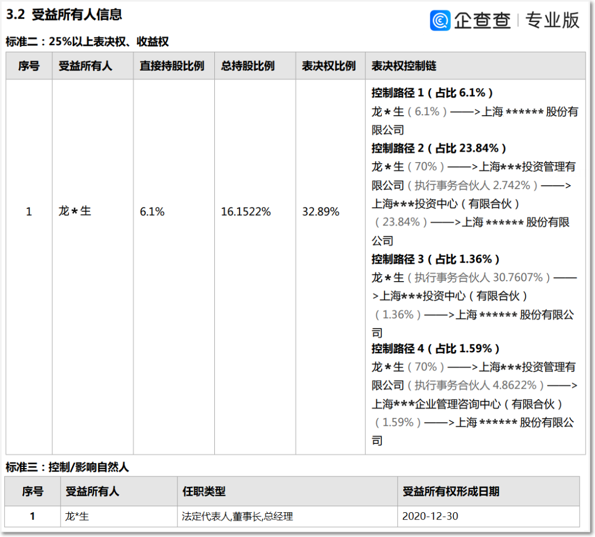Select the 控制路径 4（占比 1.59%）heading

(x=435, y=348)
